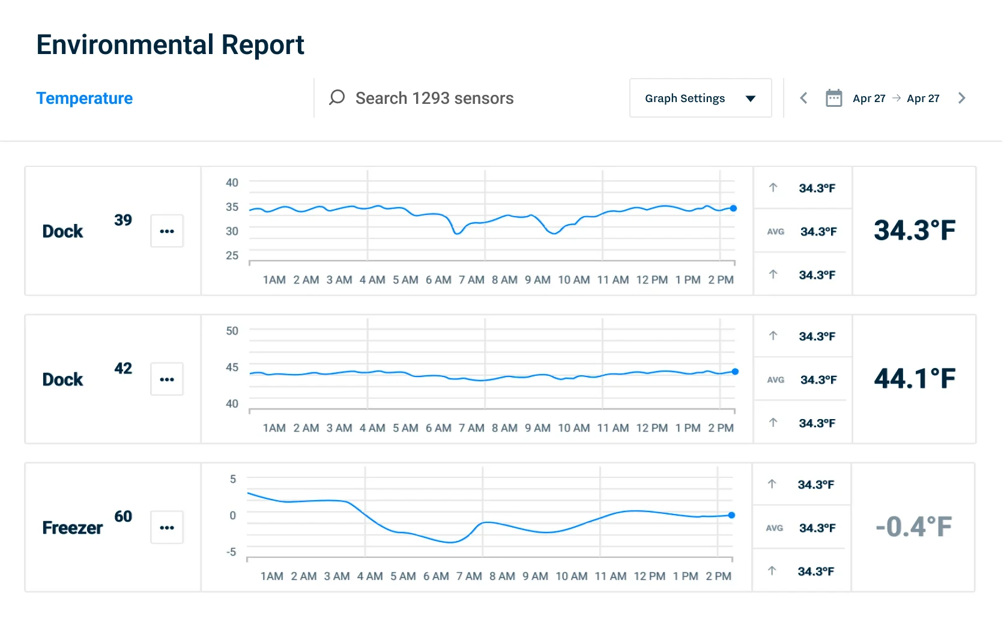
Task: Click the Freezer 60 chart 4 AM label
Action: click(370, 576)
